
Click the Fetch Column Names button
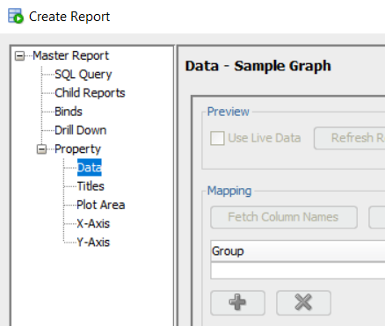[x=284, y=217]
